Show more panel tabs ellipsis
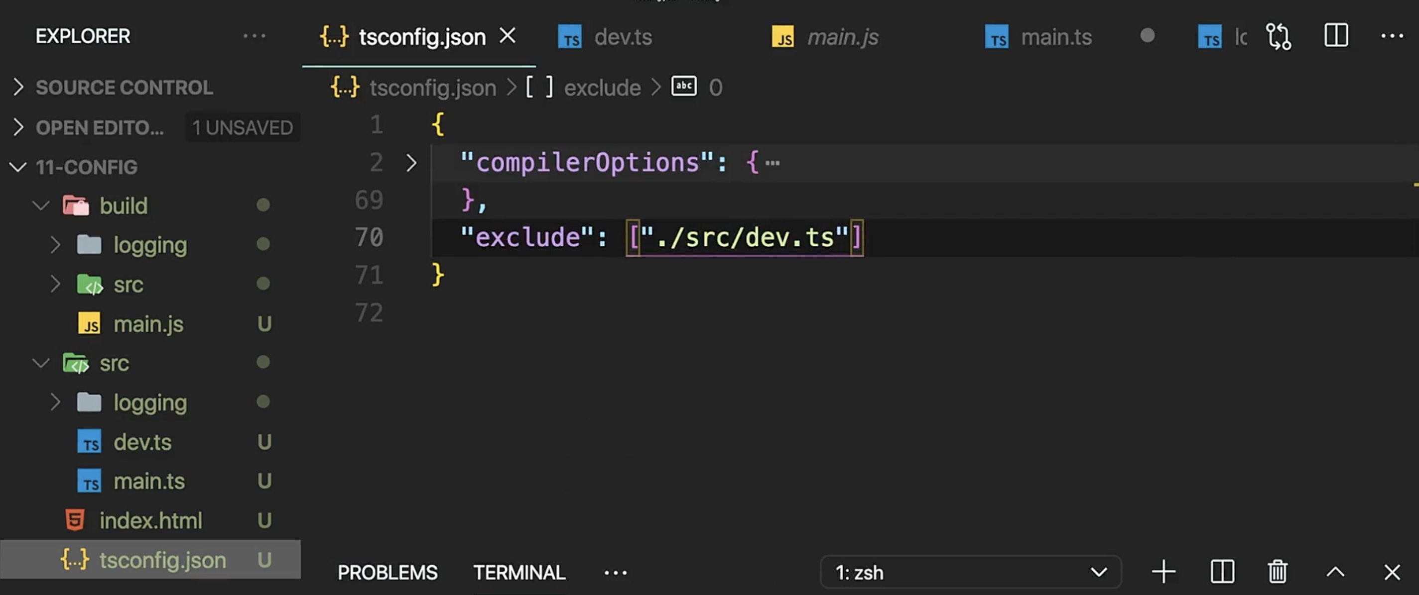This screenshot has width=1419, height=595. point(615,573)
